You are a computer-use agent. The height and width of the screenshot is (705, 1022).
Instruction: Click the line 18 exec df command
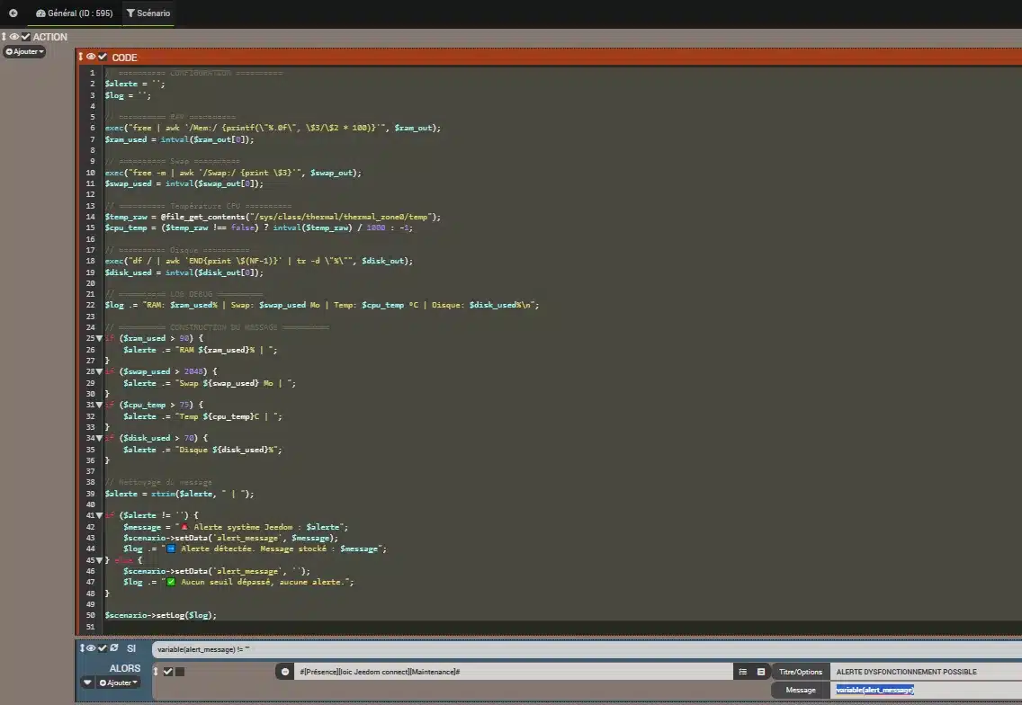pos(259,262)
